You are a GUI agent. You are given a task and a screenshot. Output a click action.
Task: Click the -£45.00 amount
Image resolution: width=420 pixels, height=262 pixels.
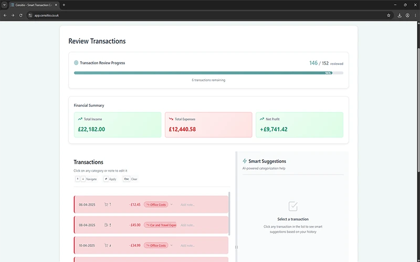tap(135, 225)
